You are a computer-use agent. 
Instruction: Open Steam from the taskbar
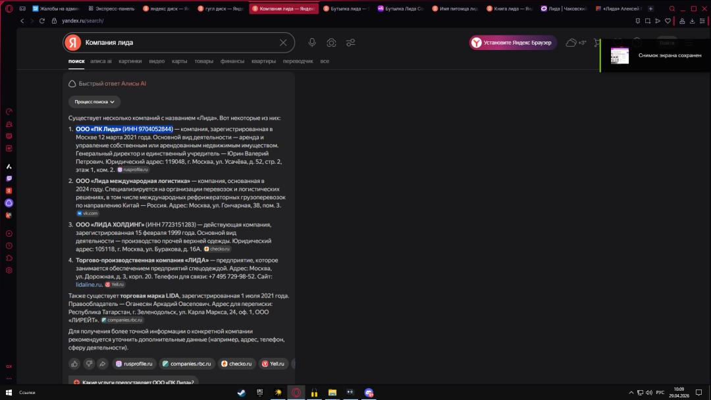point(242,392)
